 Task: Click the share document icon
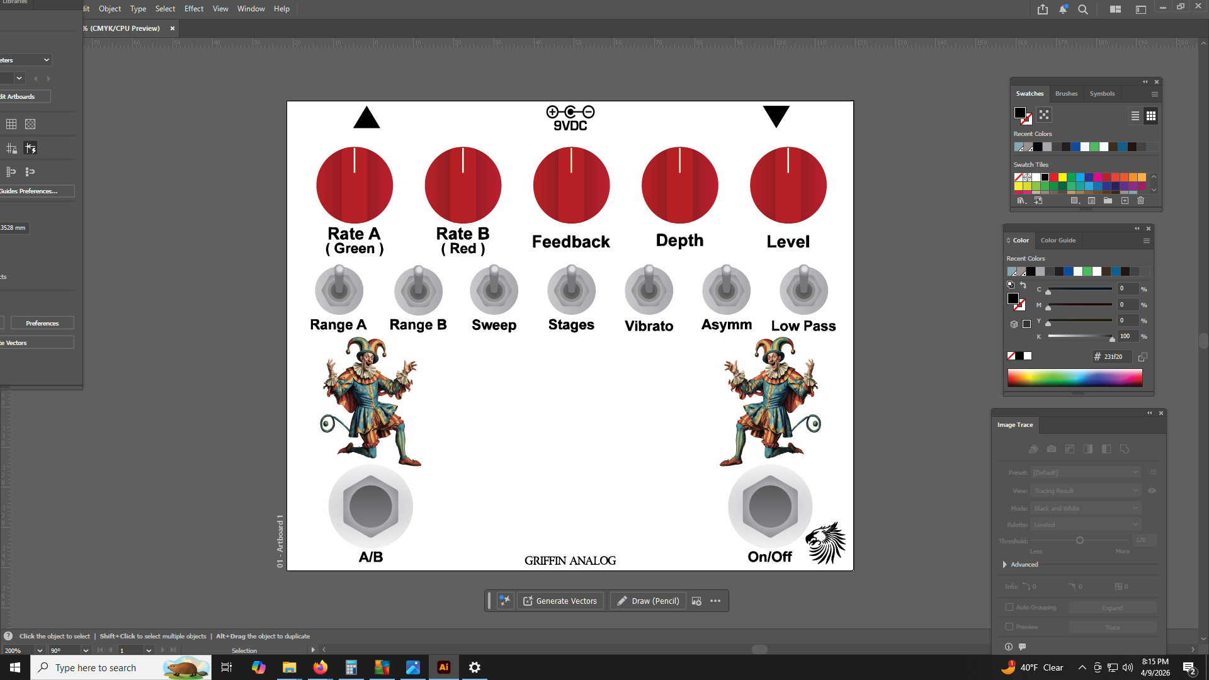click(1043, 9)
